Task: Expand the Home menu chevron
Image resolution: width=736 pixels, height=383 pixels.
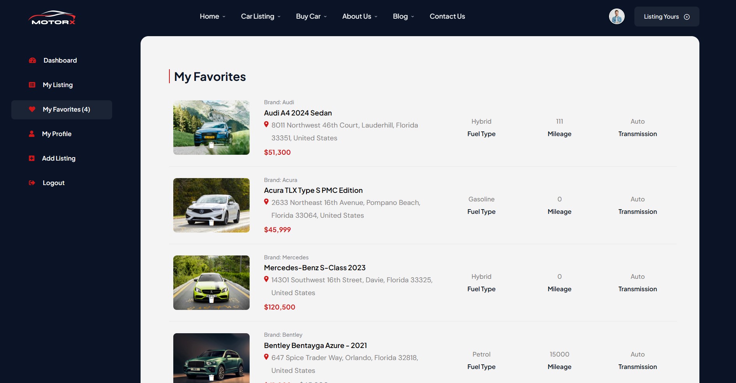Action: 224,17
